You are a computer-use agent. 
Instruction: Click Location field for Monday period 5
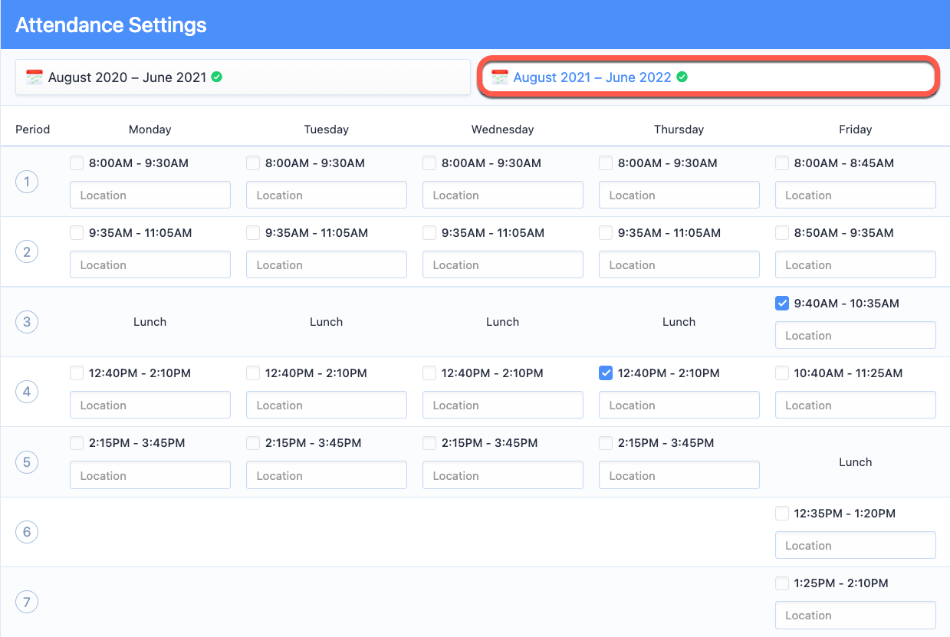[150, 475]
